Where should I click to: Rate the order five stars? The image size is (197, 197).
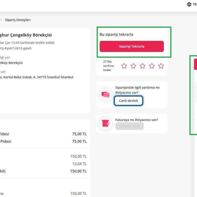(161, 66)
